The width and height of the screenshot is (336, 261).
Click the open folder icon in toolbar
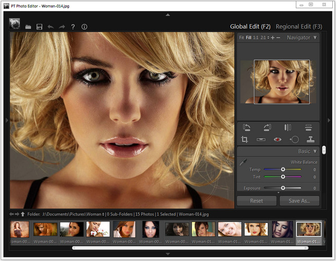coord(28,27)
